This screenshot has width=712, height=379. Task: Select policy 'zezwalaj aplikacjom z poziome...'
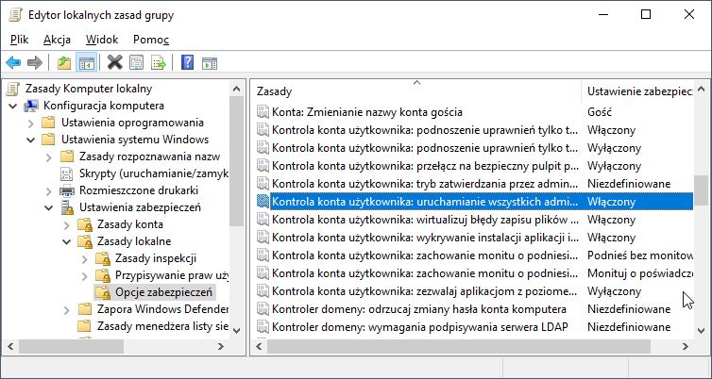(426, 291)
